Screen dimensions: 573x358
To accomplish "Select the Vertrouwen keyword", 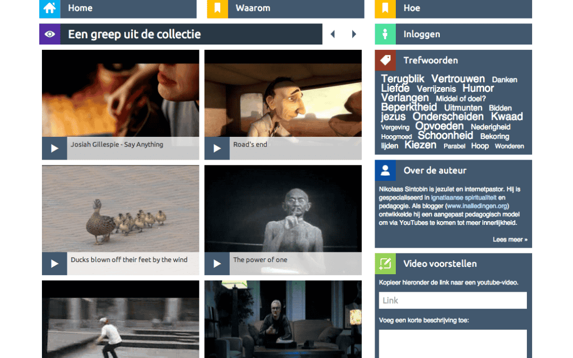I will coord(458,79).
